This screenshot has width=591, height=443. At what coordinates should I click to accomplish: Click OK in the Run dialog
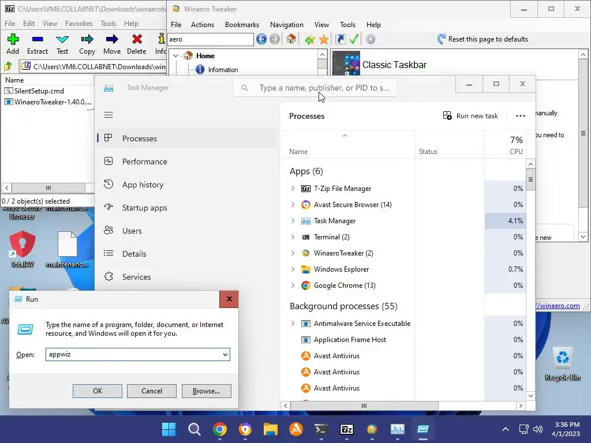coord(97,391)
